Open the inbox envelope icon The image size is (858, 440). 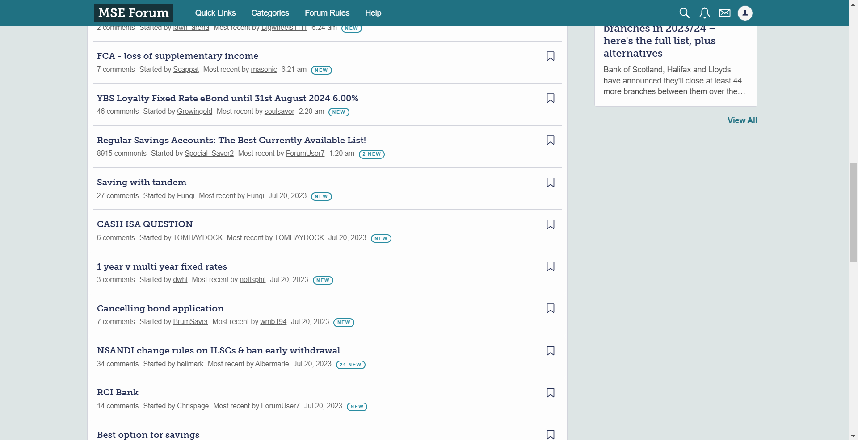tap(725, 13)
